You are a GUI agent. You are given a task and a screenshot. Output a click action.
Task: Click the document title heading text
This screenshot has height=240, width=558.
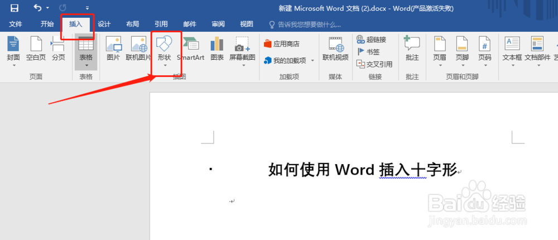click(x=363, y=170)
